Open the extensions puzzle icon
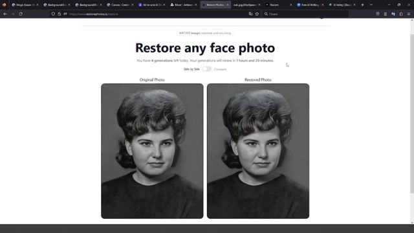The image size is (414, 233). 401,14
